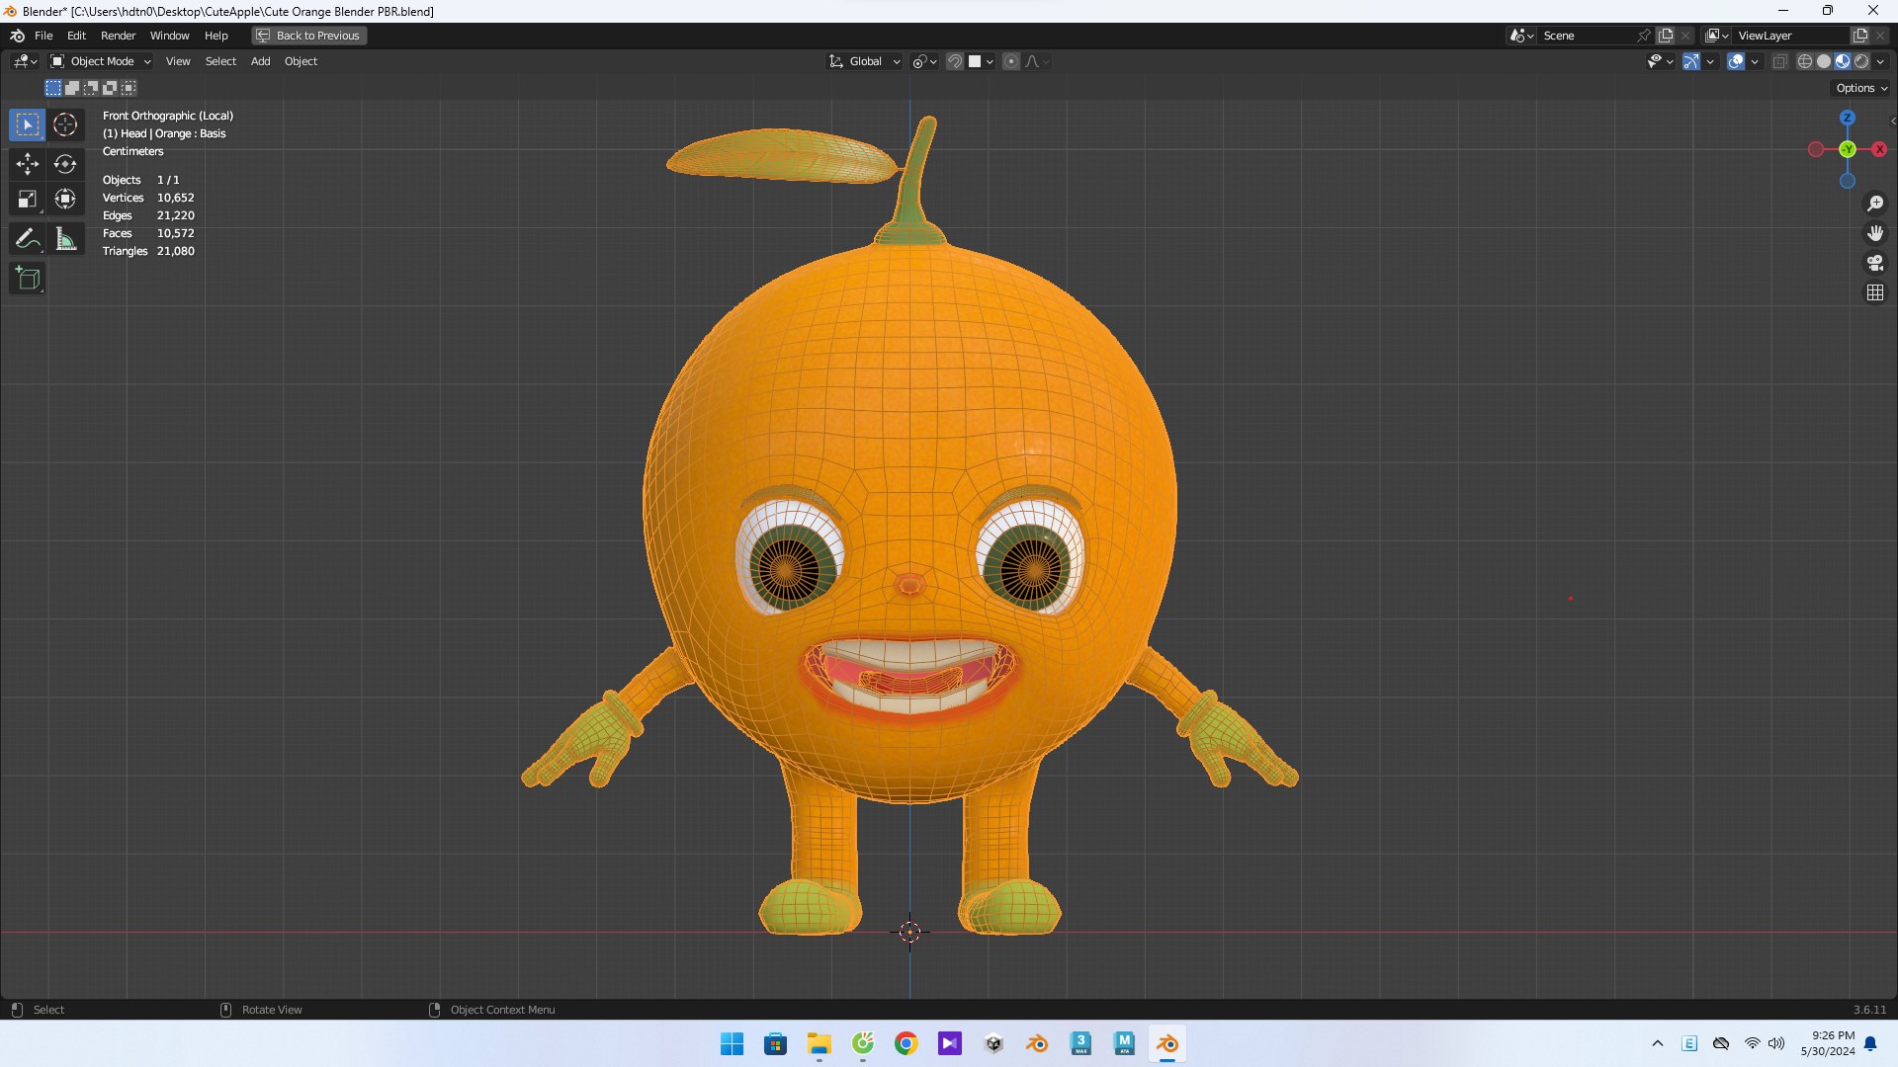Viewport: 1898px width, 1067px height.
Task: Open Global transform orientation dropdown
Action: click(x=865, y=61)
